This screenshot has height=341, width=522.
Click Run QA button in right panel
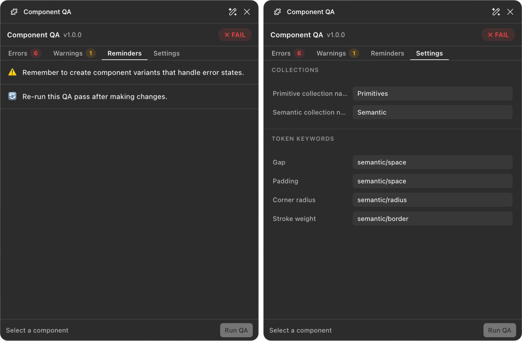[500, 330]
